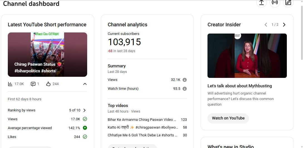
Task: Collapse the Short performance details chevron
Action: 85,84
